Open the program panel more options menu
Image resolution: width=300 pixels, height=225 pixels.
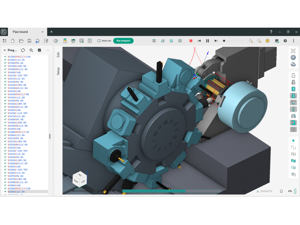(x=47, y=50)
